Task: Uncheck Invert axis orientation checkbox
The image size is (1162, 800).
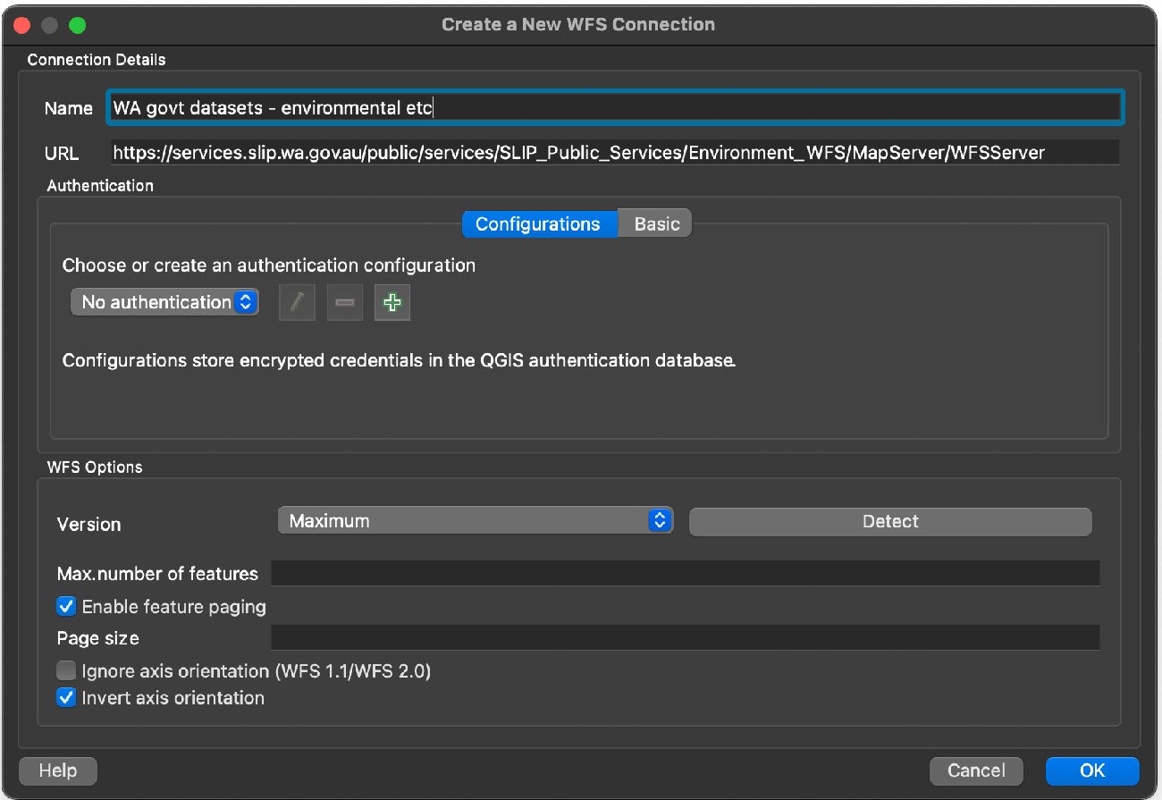Action: click(x=66, y=697)
